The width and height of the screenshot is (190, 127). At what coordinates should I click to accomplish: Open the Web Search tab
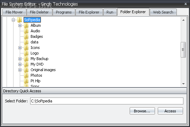tap(163, 12)
